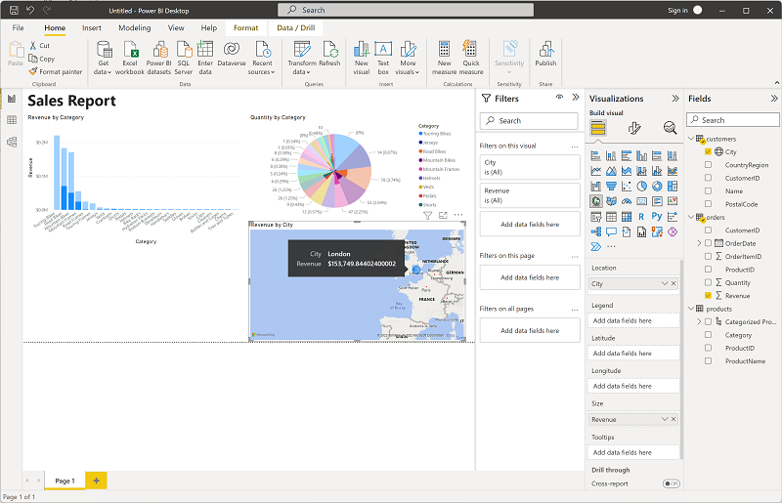Uncheck the City field checkbox
This screenshot has height=503, width=782.
(x=708, y=151)
